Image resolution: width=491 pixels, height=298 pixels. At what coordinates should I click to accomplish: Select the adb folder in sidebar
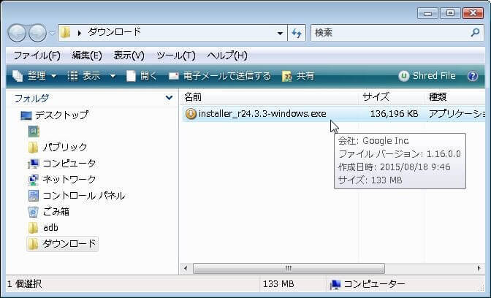pyautogui.click(x=50, y=228)
